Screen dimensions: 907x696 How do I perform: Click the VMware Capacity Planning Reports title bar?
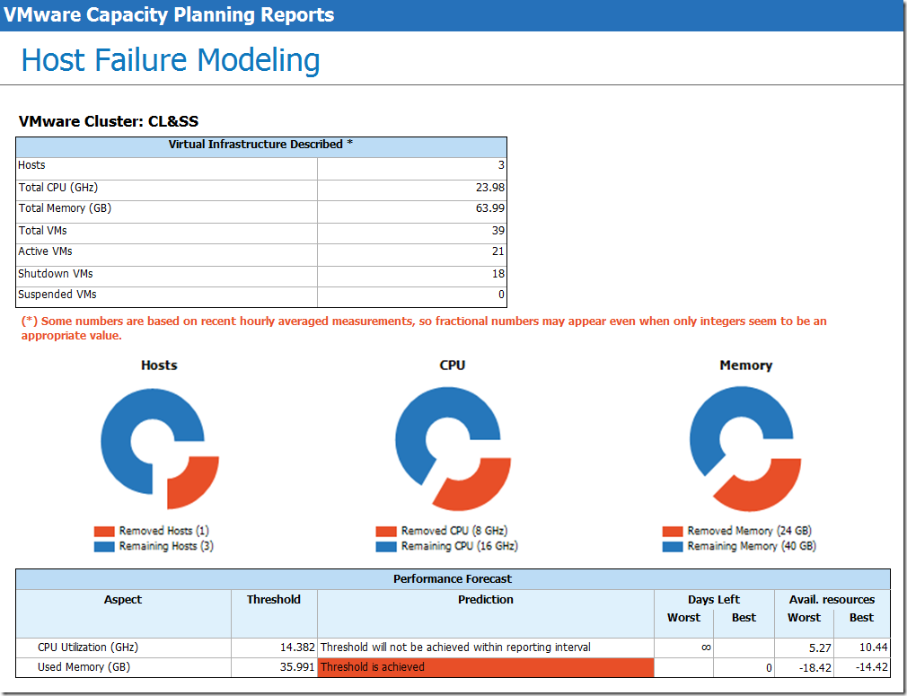coord(453,15)
